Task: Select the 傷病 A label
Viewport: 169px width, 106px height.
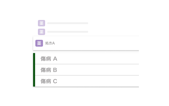Action: point(49,59)
